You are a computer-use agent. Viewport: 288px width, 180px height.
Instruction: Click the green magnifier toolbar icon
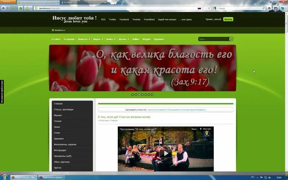tap(21, 8)
